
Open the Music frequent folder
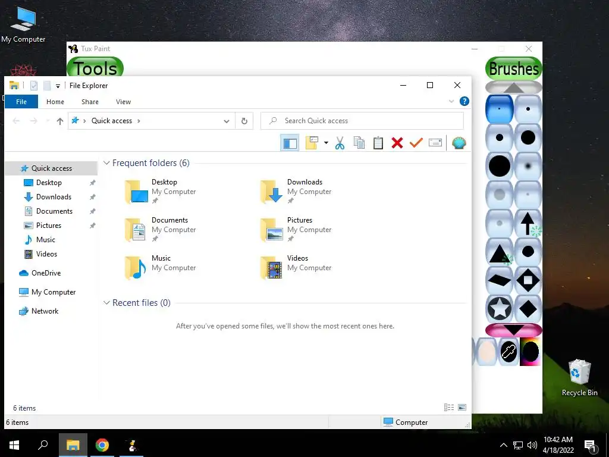point(160,267)
